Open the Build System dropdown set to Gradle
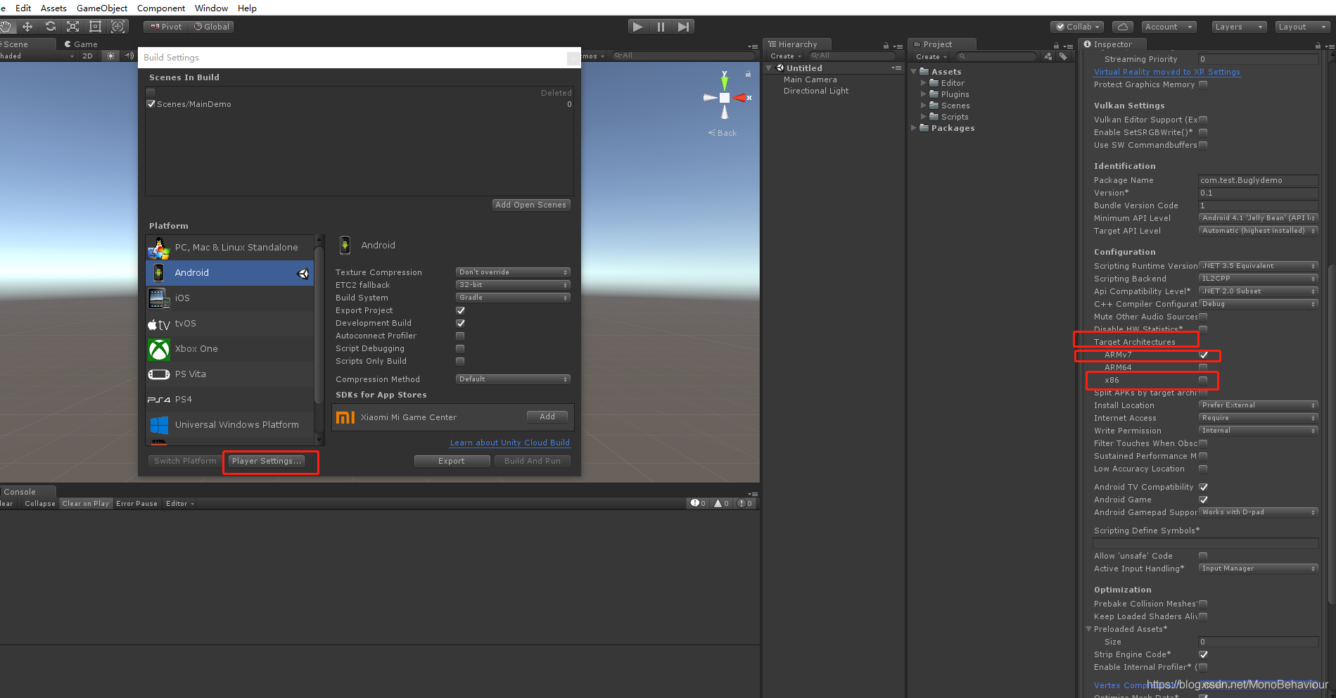The width and height of the screenshot is (1336, 698). [x=512, y=297]
